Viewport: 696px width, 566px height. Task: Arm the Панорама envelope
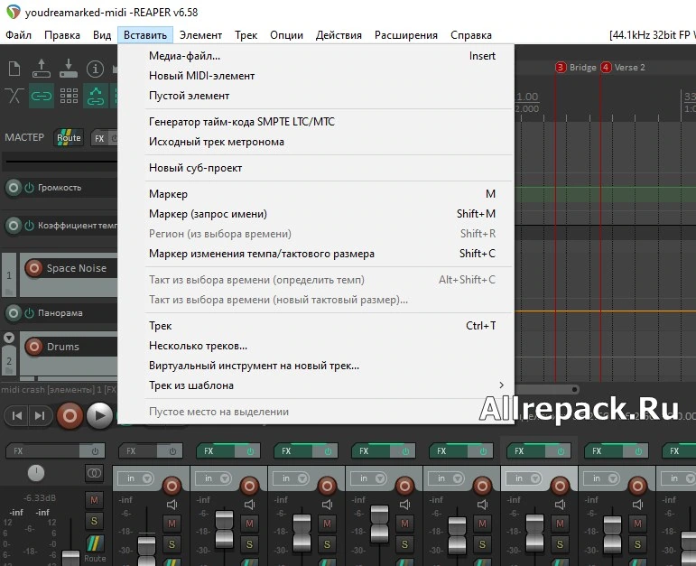coord(14,313)
